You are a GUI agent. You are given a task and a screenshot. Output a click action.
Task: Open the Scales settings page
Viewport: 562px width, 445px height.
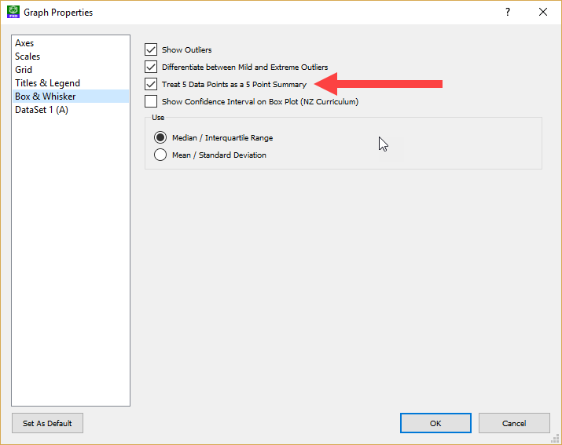coord(28,57)
